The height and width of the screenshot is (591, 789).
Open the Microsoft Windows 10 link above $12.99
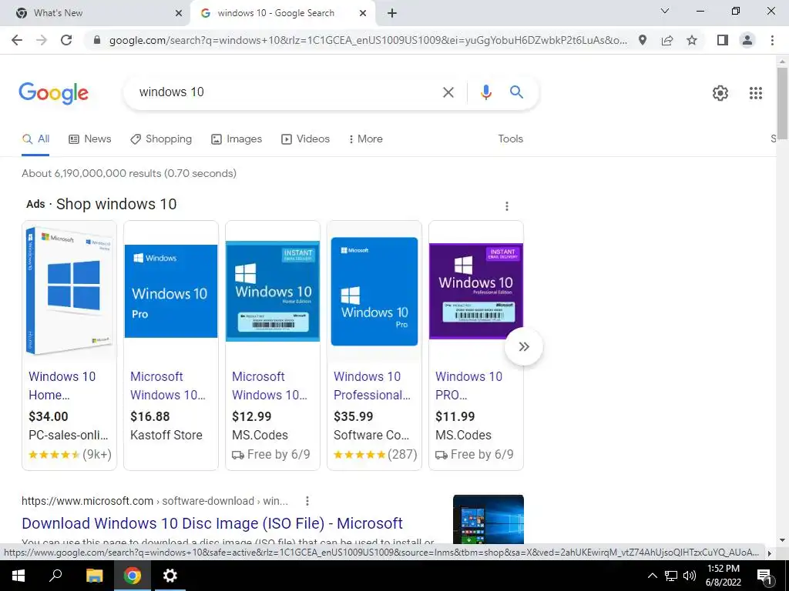coord(269,386)
